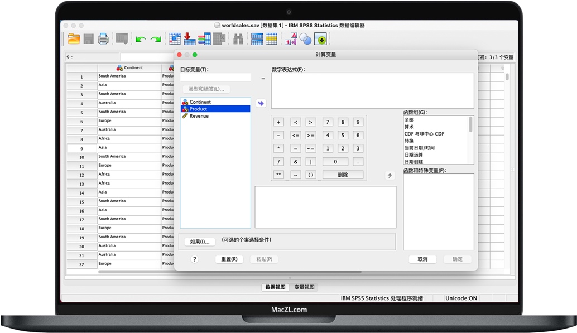Image resolution: width=577 pixels, height=333 pixels.
Task: Switch to the 变量视图 tab
Action: [305, 287]
